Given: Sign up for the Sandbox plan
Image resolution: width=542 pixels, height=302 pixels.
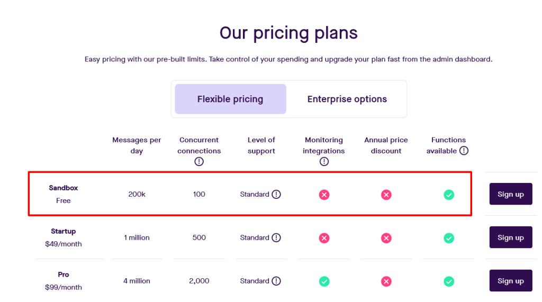Looking at the screenshot, I should 510,194.
